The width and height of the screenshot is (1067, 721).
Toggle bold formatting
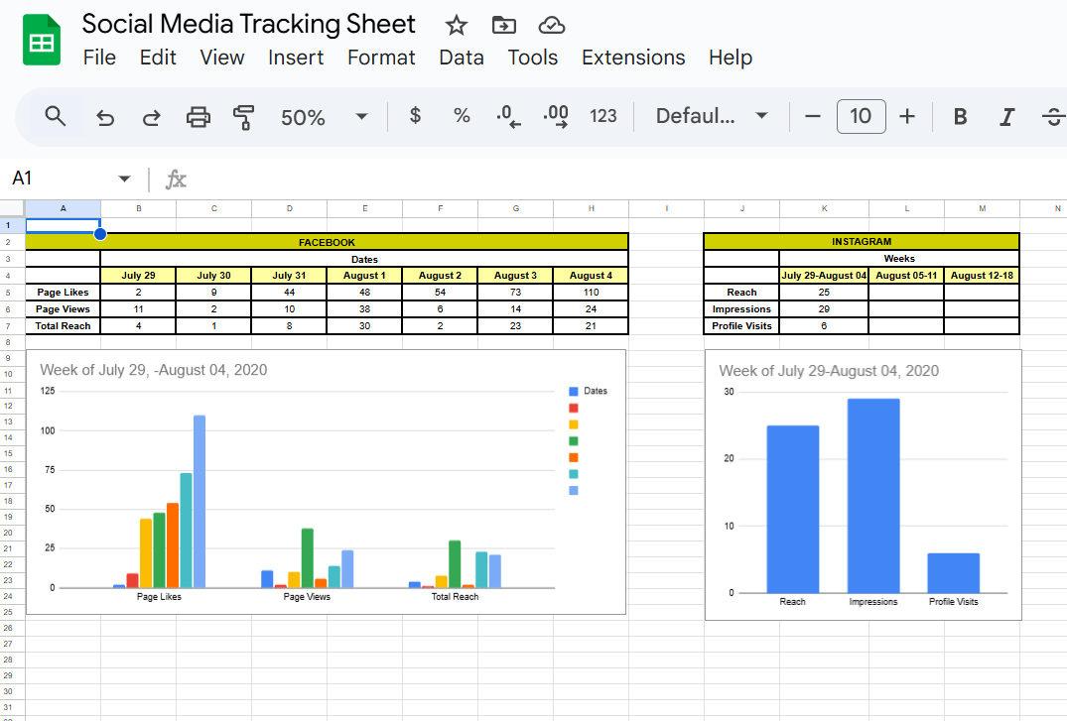[960, 117]
